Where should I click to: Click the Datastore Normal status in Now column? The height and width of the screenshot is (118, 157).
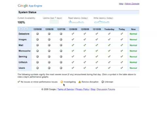tap(133, 34)
